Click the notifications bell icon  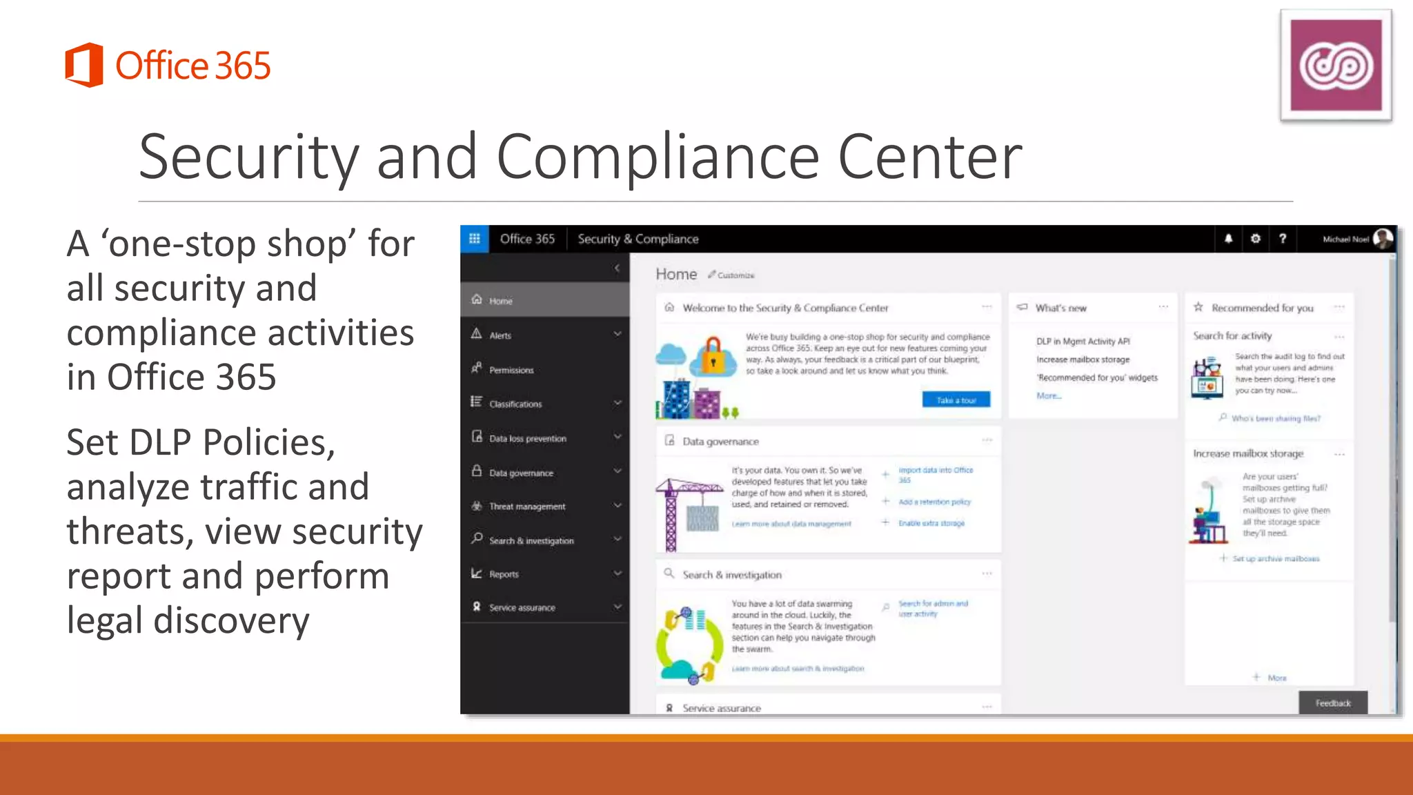(1228, 239)
